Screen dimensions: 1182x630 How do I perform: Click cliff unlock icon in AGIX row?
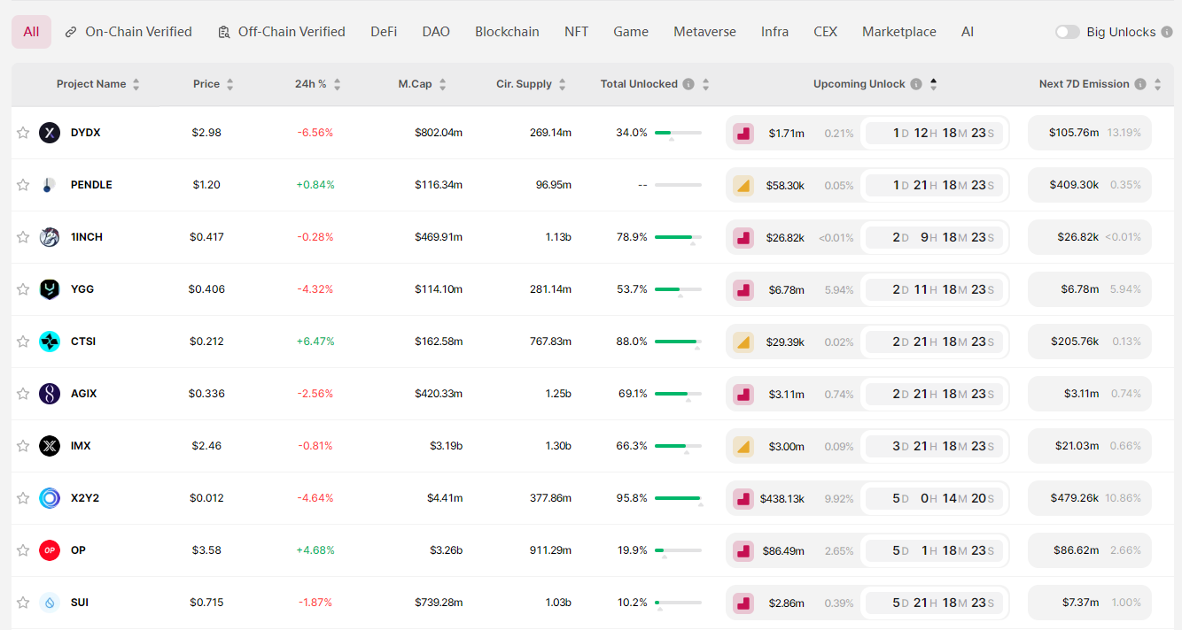[x=743, y=395]
